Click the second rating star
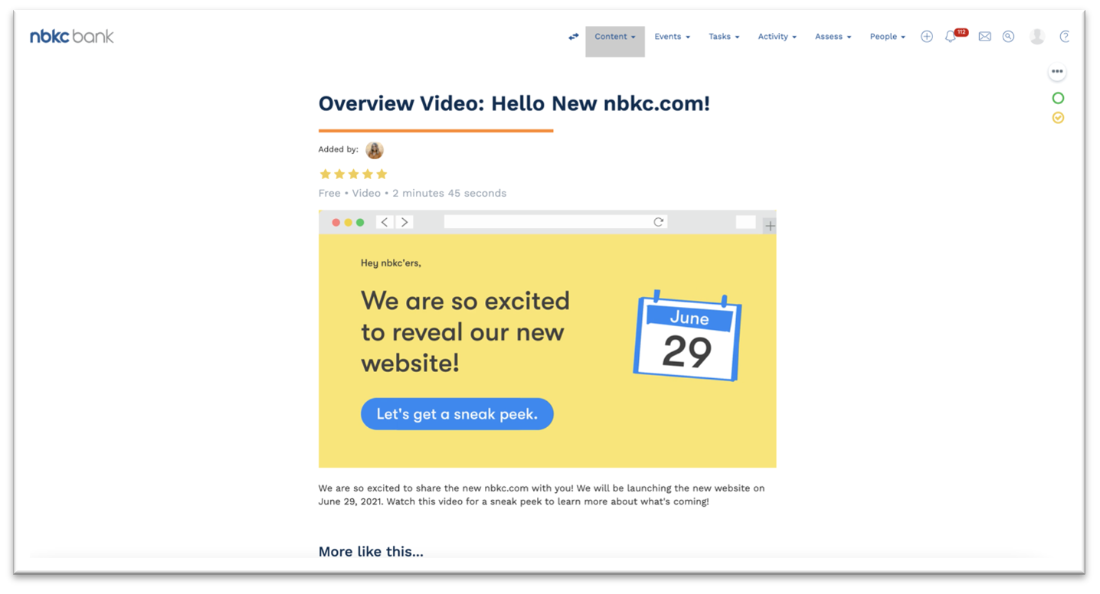Image resolution: width=1100 pixels, height=594 pixels. pos(339,174)
